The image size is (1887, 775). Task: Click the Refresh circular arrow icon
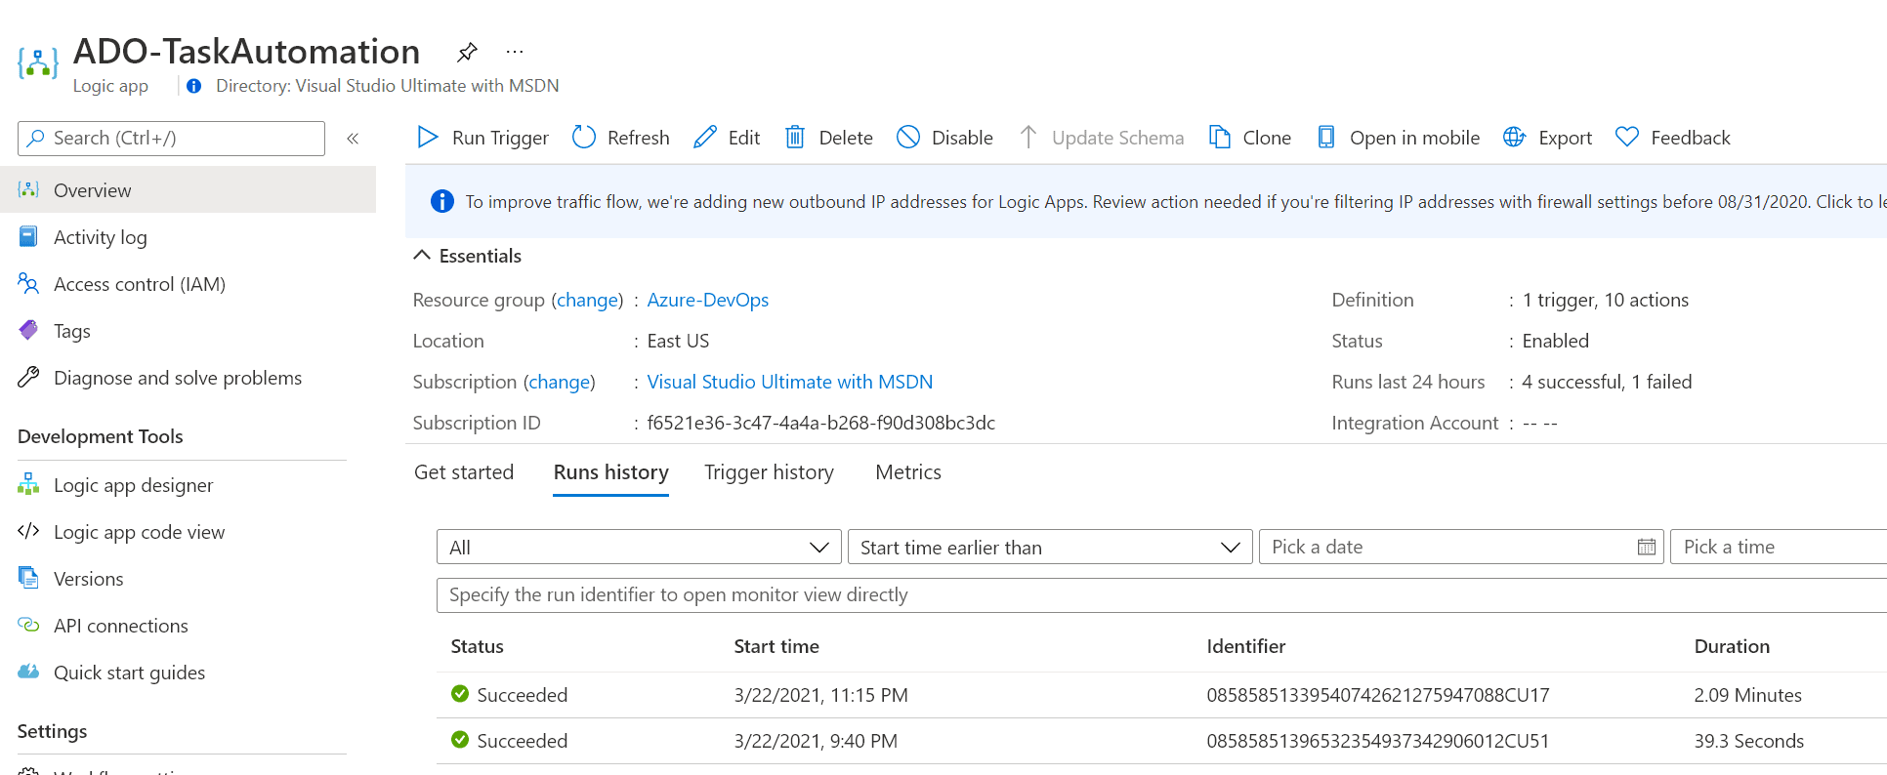(x=584, y=138)
